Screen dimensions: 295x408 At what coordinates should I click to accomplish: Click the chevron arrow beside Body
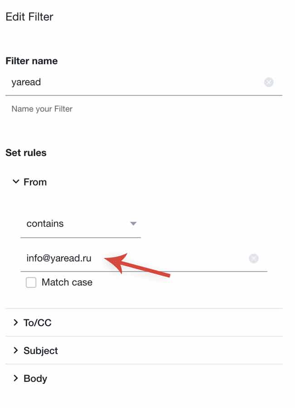16,378
